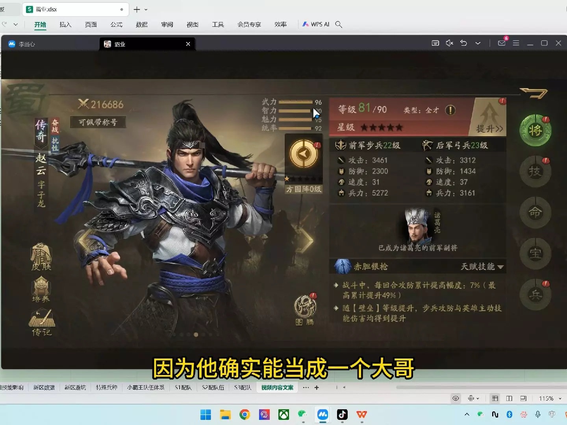Show the next hero with right arrow
This screenshot has width=567, height=425.
(x=306, y=241)
